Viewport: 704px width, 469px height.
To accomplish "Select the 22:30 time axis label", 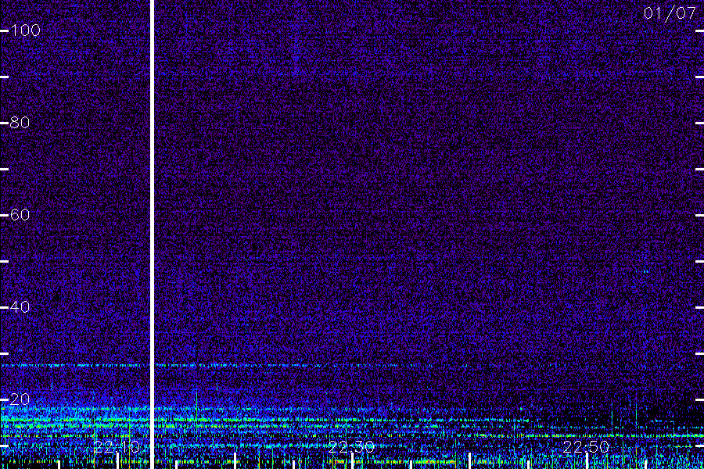I will point(351,447).
